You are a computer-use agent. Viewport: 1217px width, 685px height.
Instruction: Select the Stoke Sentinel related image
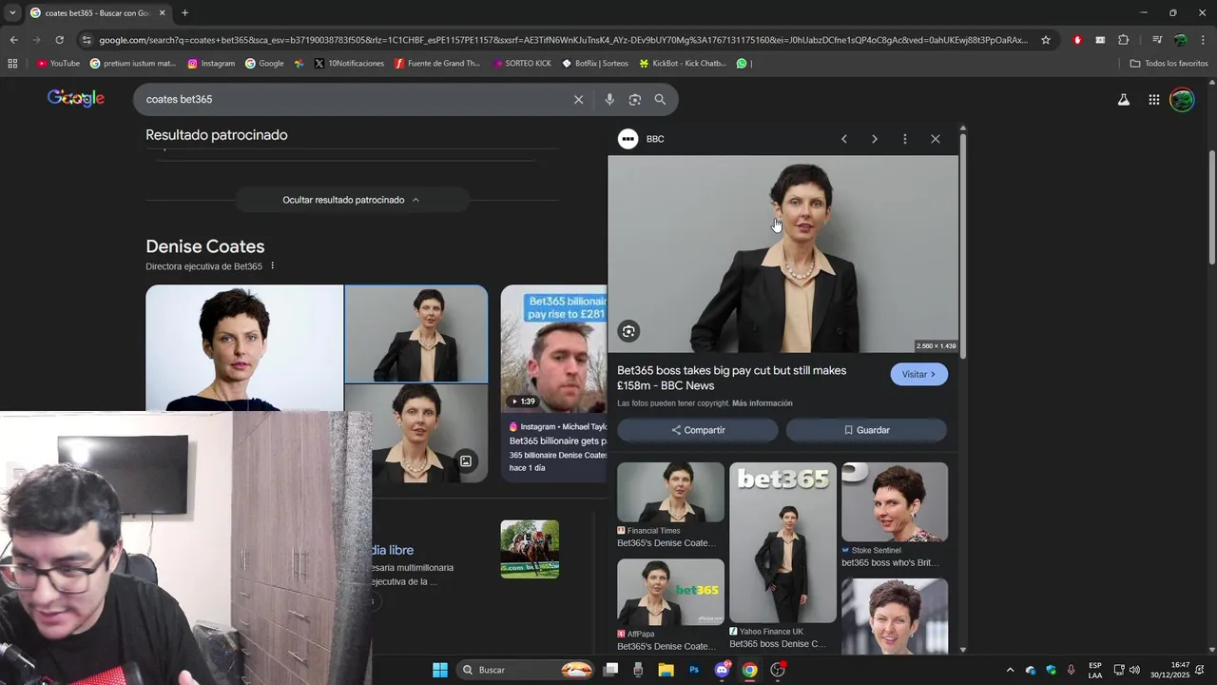point(895,502)
